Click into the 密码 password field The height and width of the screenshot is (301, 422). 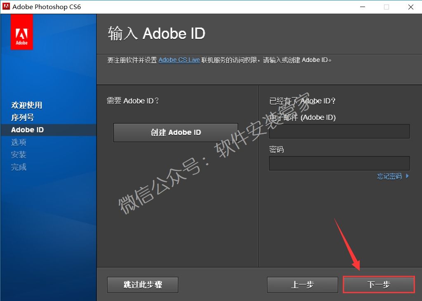339,163
